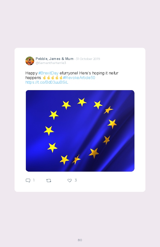
Task: Click the tweet text 'Happy'
Action: pos(31,73)
